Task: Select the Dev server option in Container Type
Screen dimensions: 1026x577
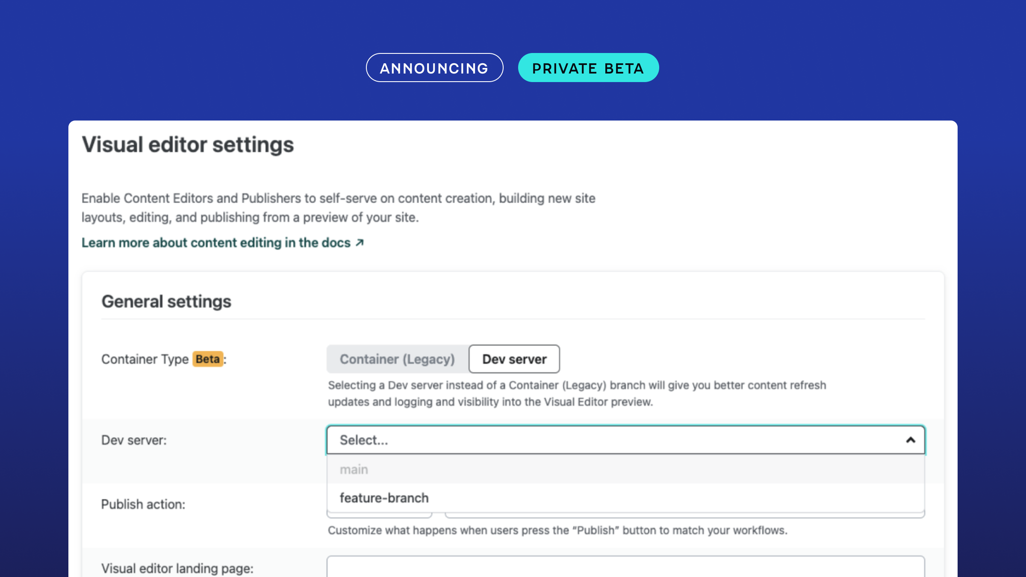Action: tap(514, 359)
